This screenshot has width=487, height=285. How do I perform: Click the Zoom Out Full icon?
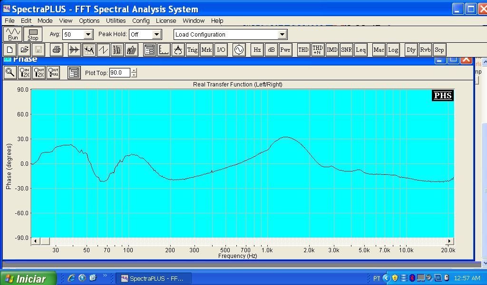click(53, 73)
